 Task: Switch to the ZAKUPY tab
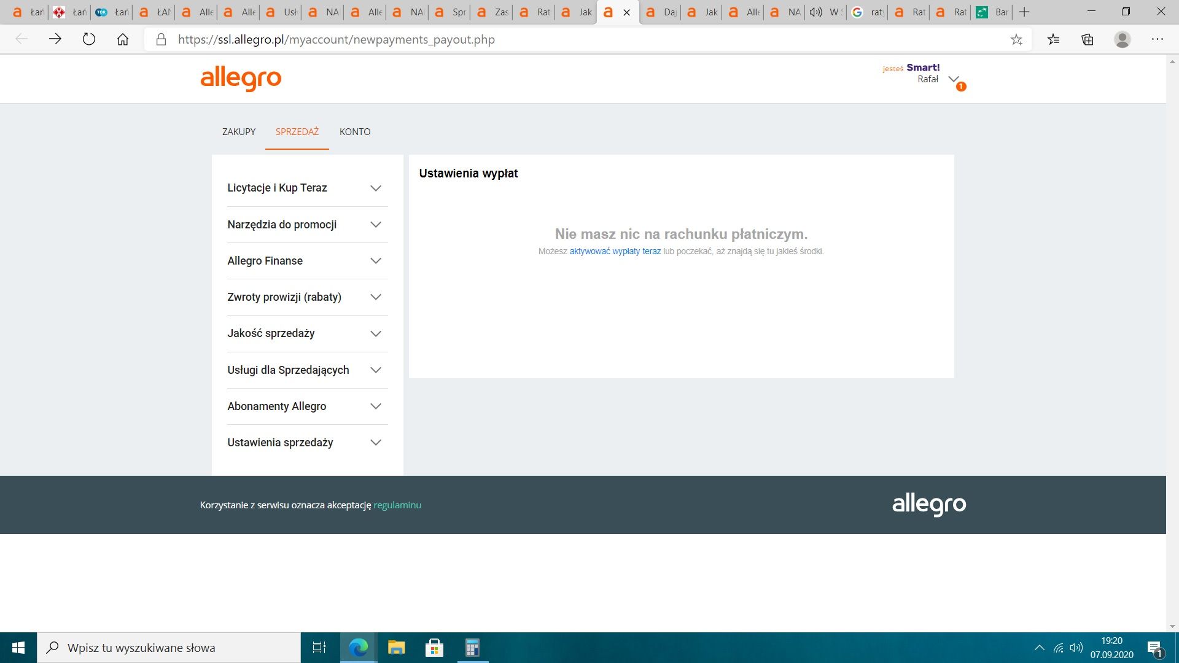pos(239,132)
